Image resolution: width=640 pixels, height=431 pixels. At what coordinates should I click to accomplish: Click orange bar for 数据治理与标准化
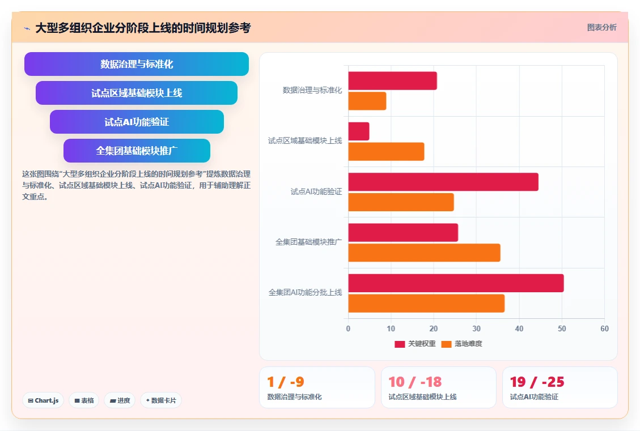(x=367, y=101)
